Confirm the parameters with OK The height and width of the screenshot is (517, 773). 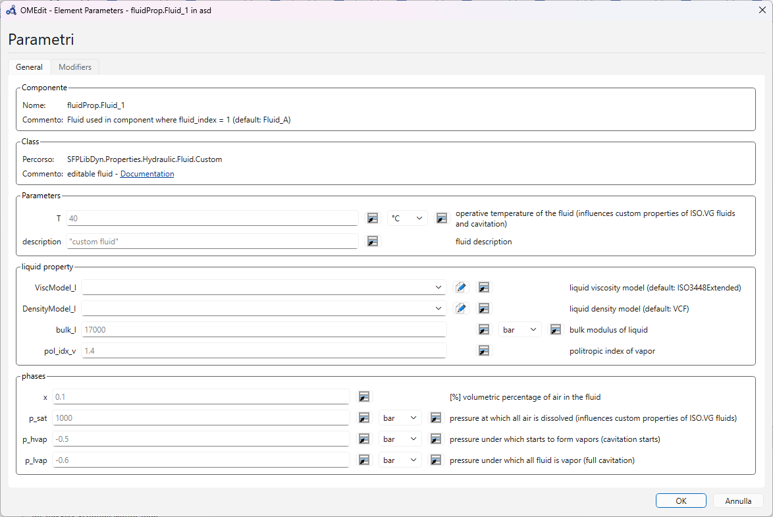(x=681, y=501)
